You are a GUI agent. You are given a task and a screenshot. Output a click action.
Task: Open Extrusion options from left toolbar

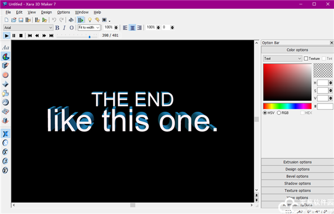tap(6, 66)
